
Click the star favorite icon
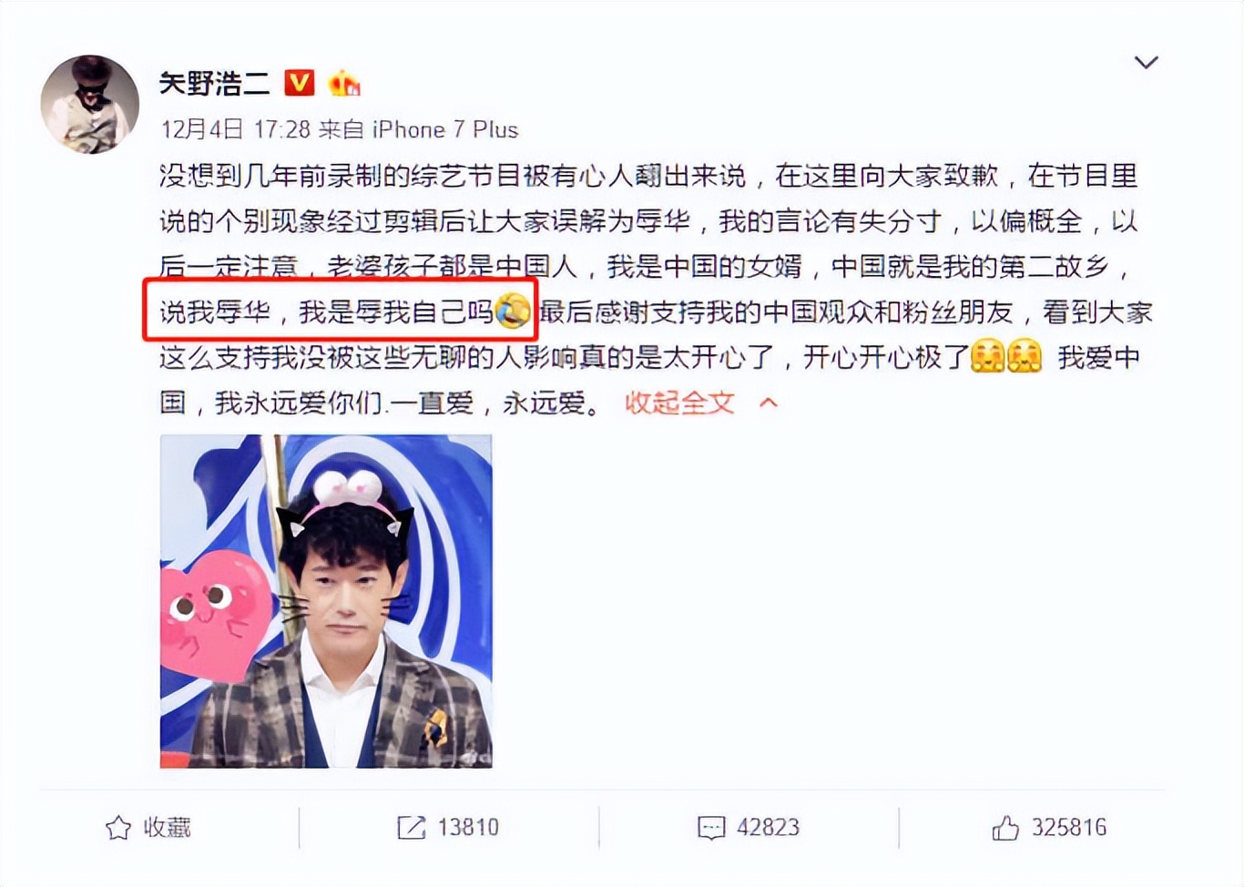118,828
